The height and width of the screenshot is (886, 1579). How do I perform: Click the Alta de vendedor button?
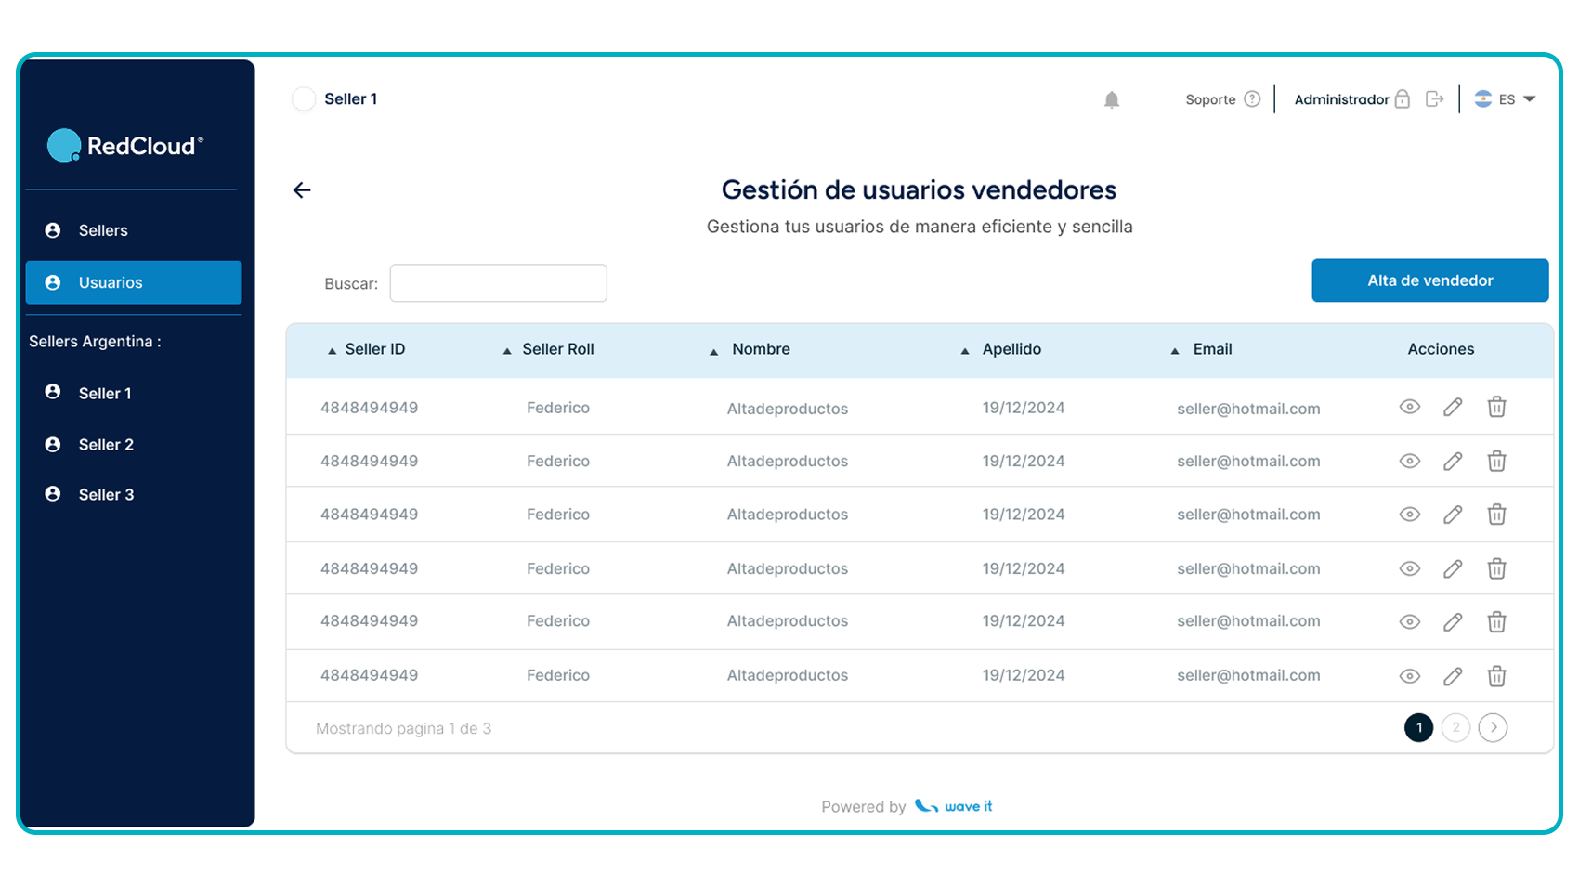(1430, 280)
